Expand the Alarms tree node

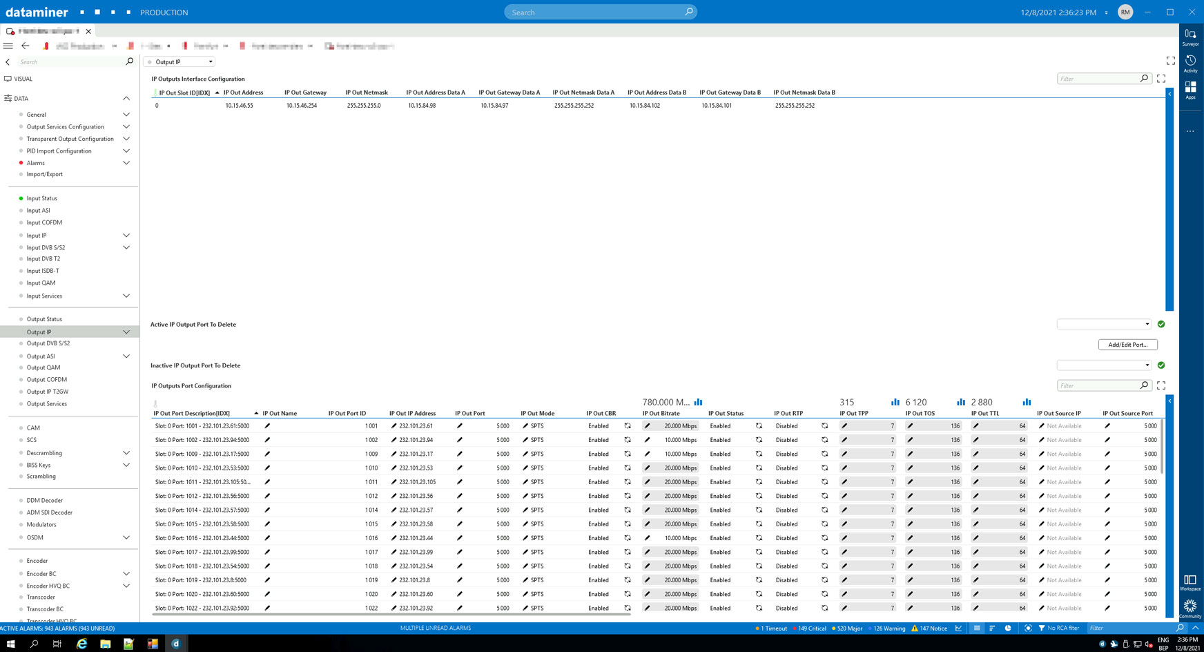[x=126, y=163]
